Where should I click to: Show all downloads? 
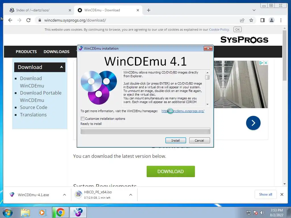coord(266,194)
